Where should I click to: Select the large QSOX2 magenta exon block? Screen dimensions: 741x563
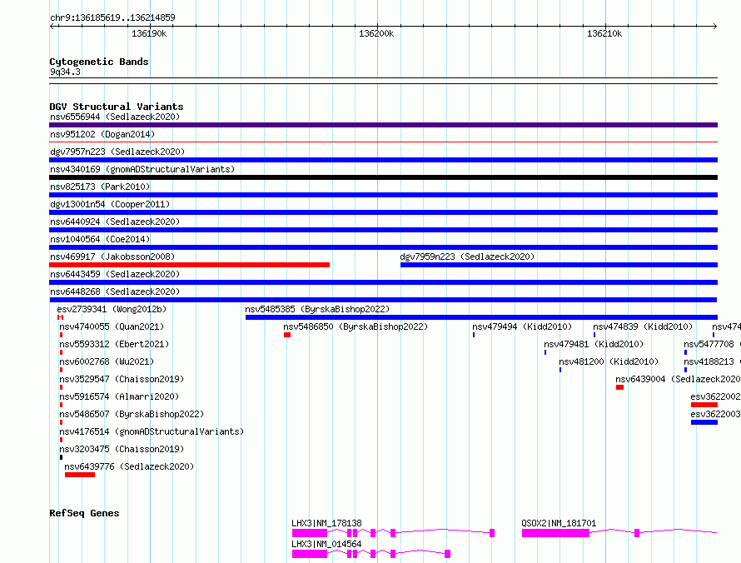coord(556,533)
